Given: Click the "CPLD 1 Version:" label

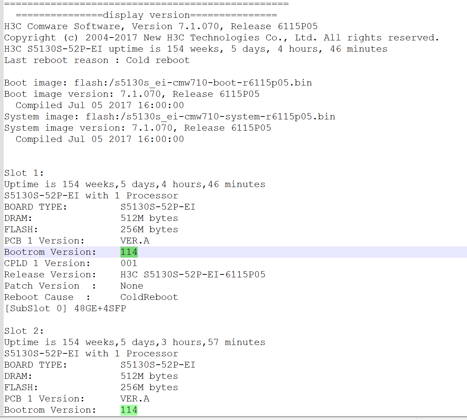Looking at the screenshot, I should click(47, 264).
